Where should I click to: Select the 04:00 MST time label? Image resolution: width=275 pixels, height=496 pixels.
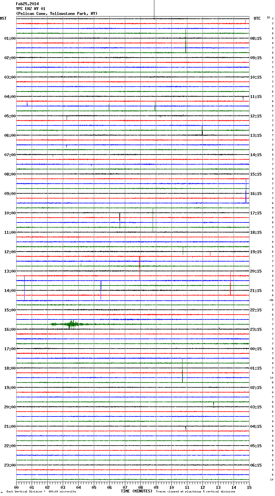coord(10,97)
